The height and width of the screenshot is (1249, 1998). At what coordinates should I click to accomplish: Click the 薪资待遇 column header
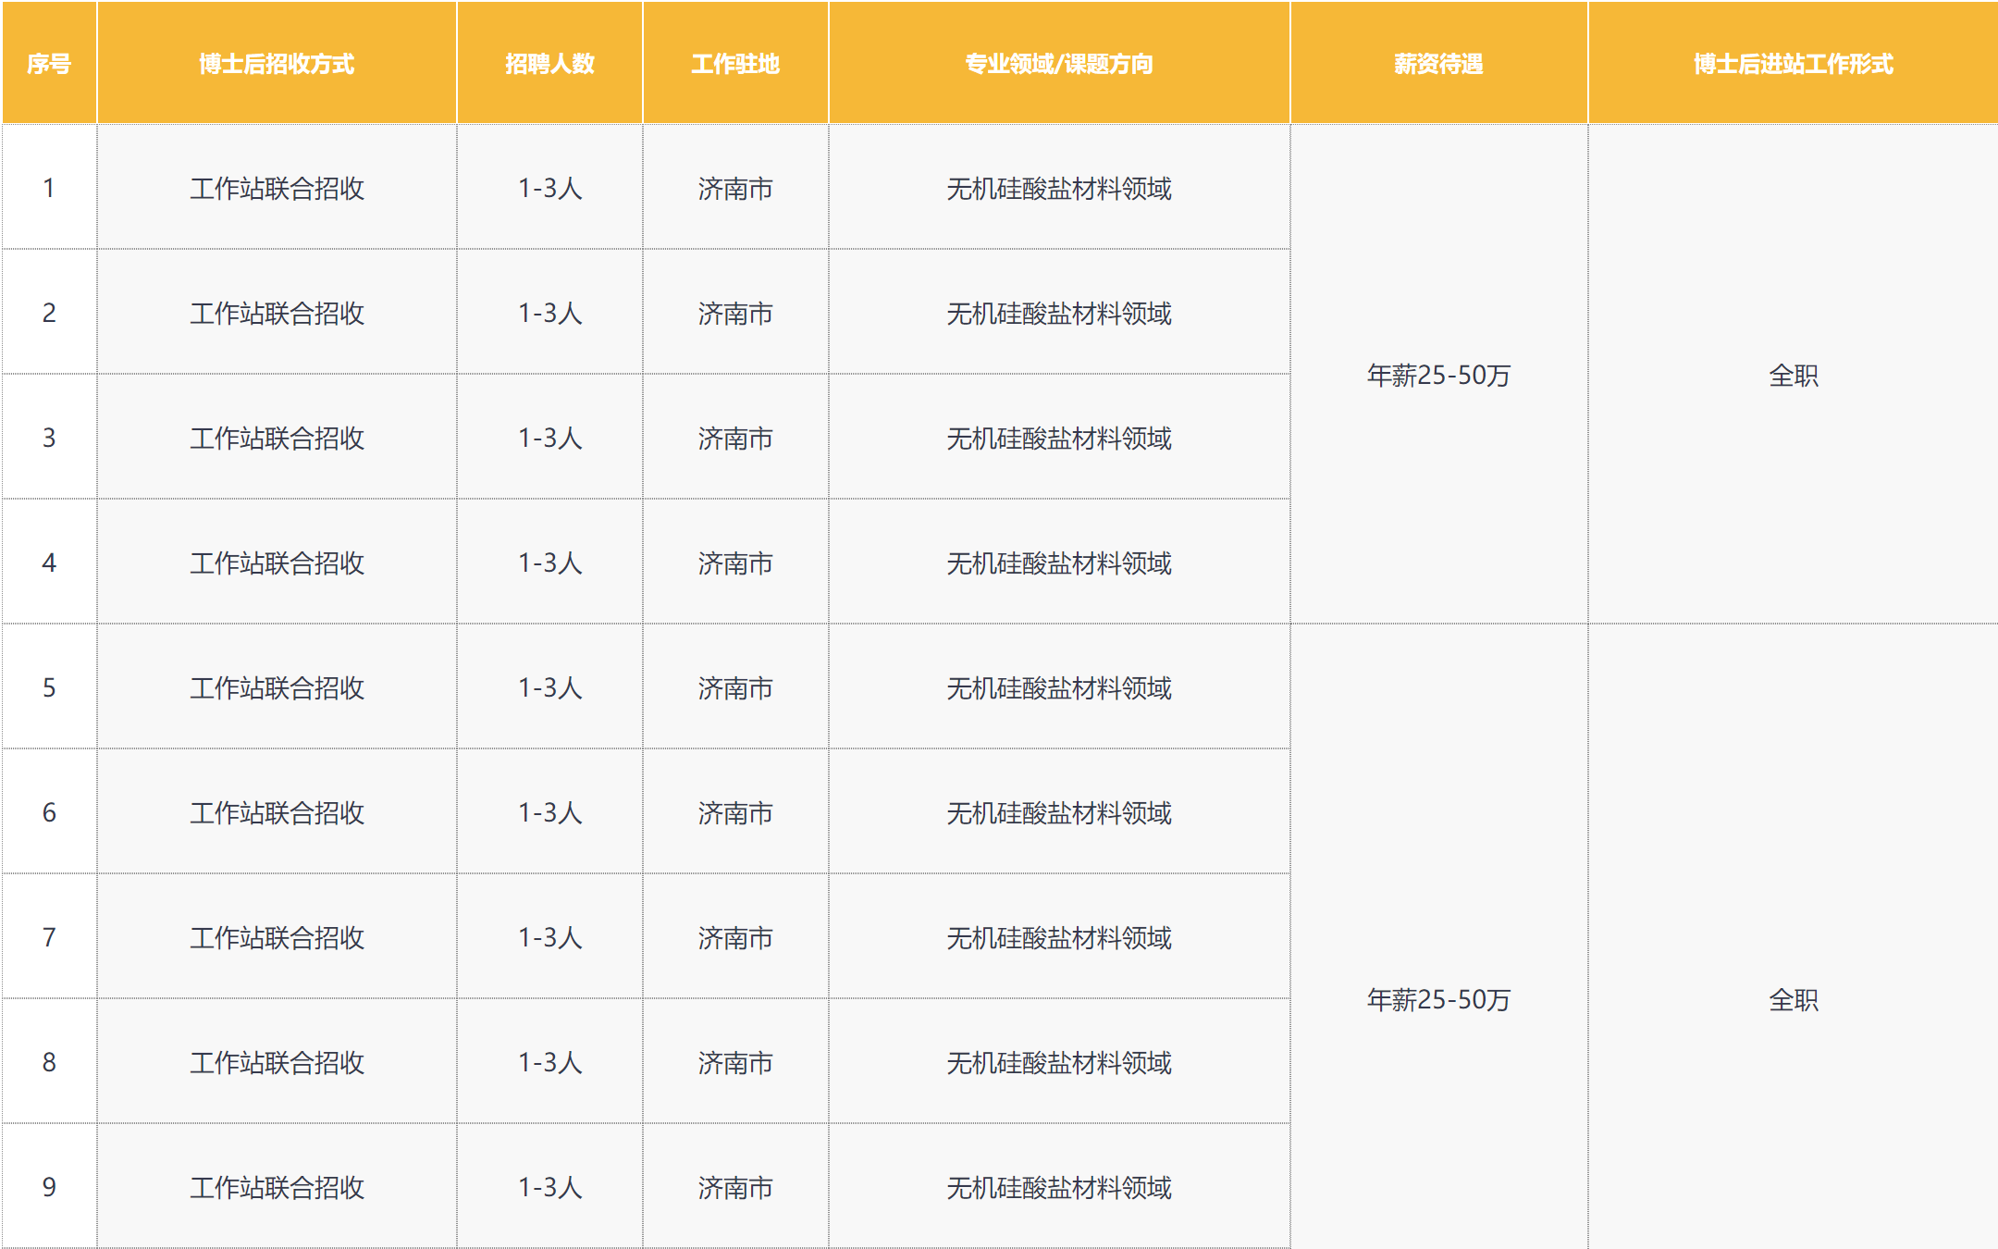tap(1438, 64)
